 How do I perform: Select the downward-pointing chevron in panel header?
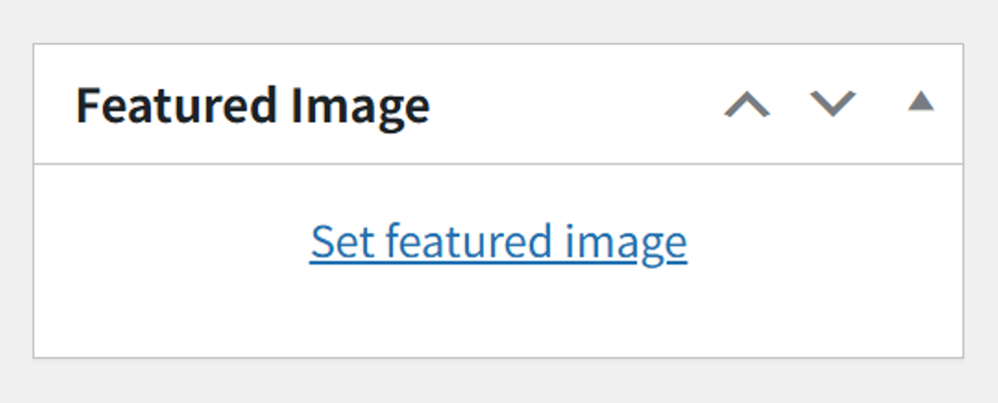click(832, 104)
